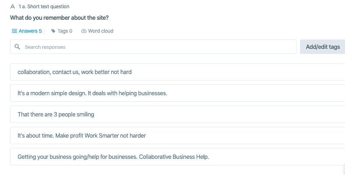Select the 'Work Smarter not harder' response
The width and height of the screenshot is (345, 175).
coord(178,135)
